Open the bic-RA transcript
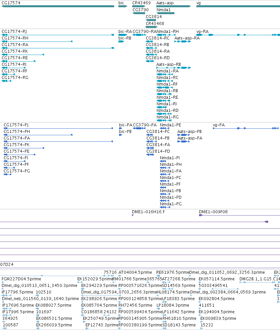Screen dimensions: 280x330 (x=123, y=35)
